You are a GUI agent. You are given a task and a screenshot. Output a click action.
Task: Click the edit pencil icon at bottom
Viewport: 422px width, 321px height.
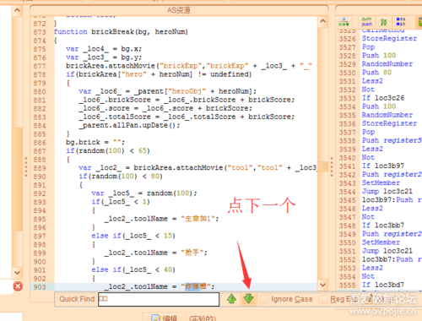155,318
